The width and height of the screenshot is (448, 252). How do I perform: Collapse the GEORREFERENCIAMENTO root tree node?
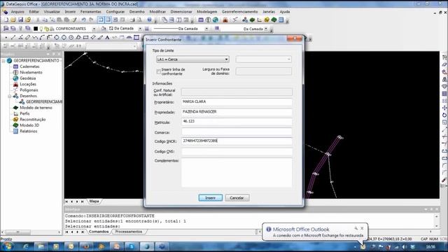tap(3, 61)
